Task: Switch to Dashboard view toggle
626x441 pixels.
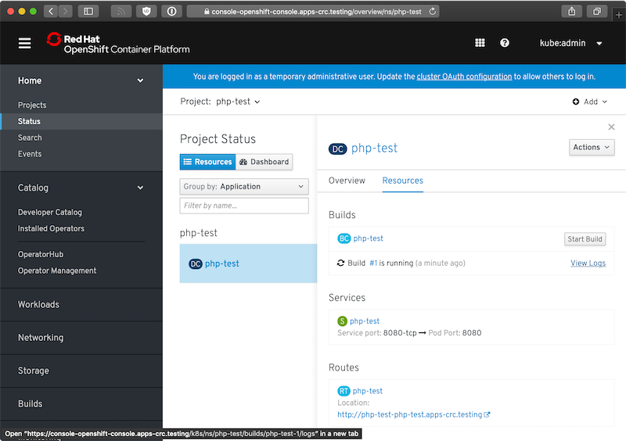Action: click(x=264, y=162)
